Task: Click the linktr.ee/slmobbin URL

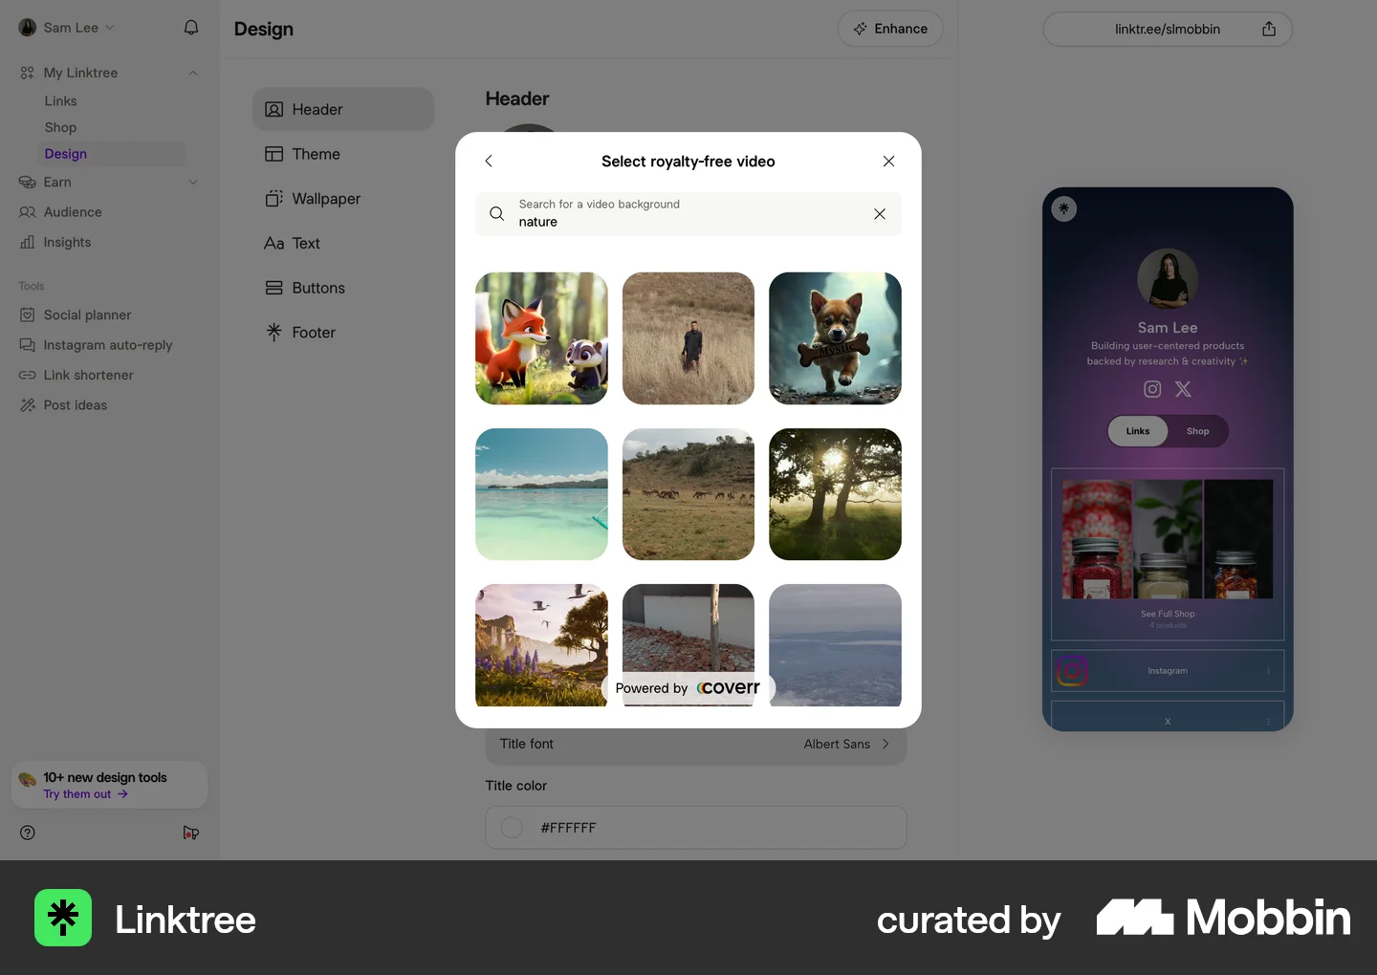Action: 1167,30
